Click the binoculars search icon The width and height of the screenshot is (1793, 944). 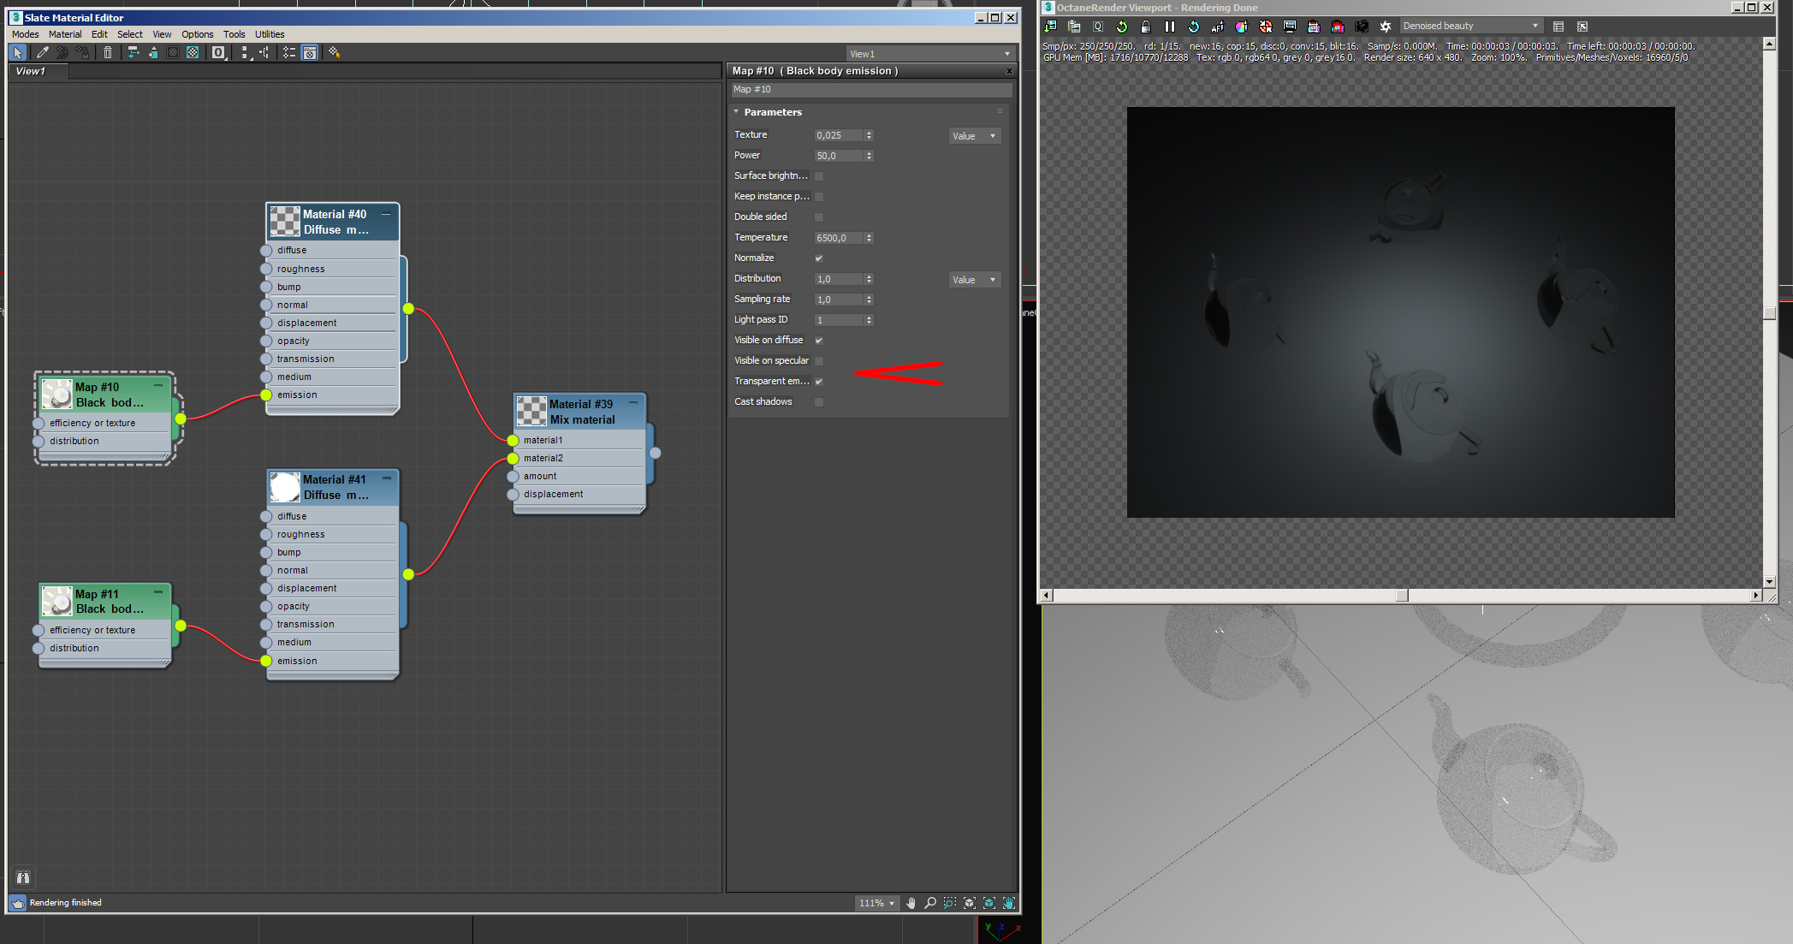[23, 877]
